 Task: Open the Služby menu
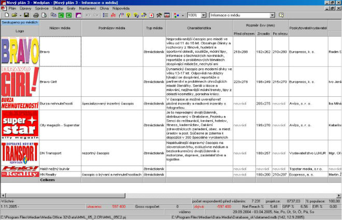(x=58, y=8)
